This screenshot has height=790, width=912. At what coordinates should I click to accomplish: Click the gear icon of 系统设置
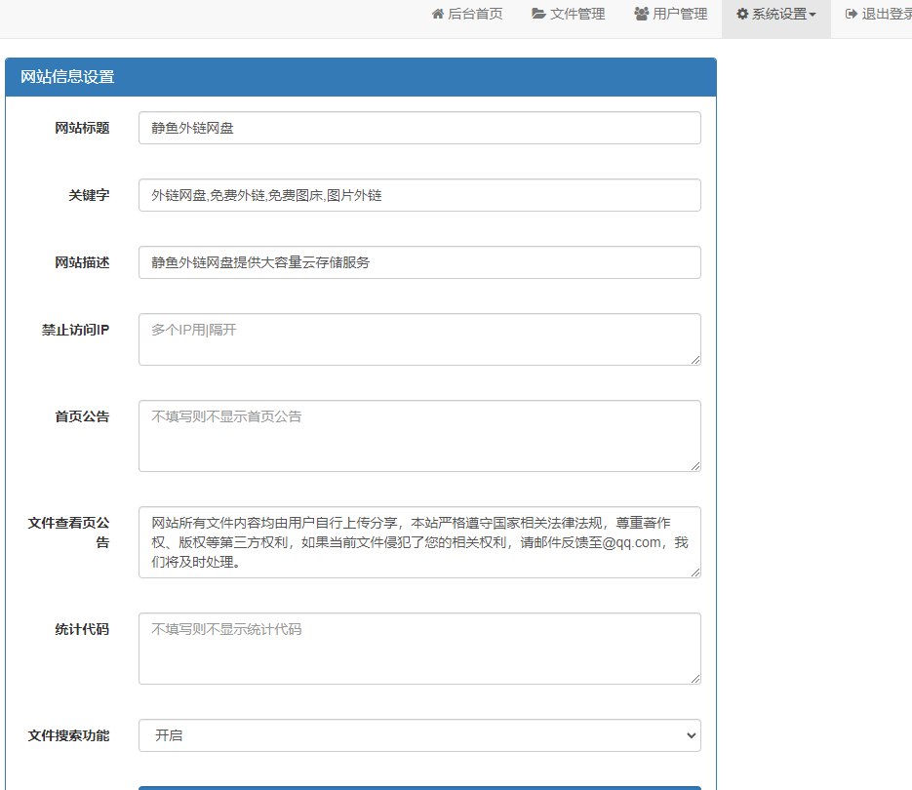pos(742,15)
